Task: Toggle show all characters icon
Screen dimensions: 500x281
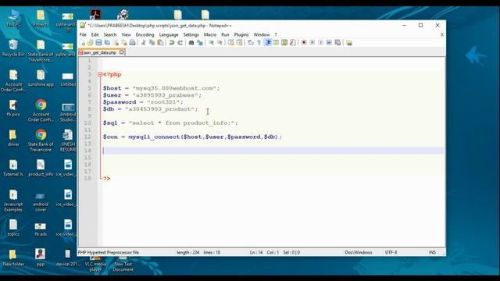Action: (x=259, y=43)
